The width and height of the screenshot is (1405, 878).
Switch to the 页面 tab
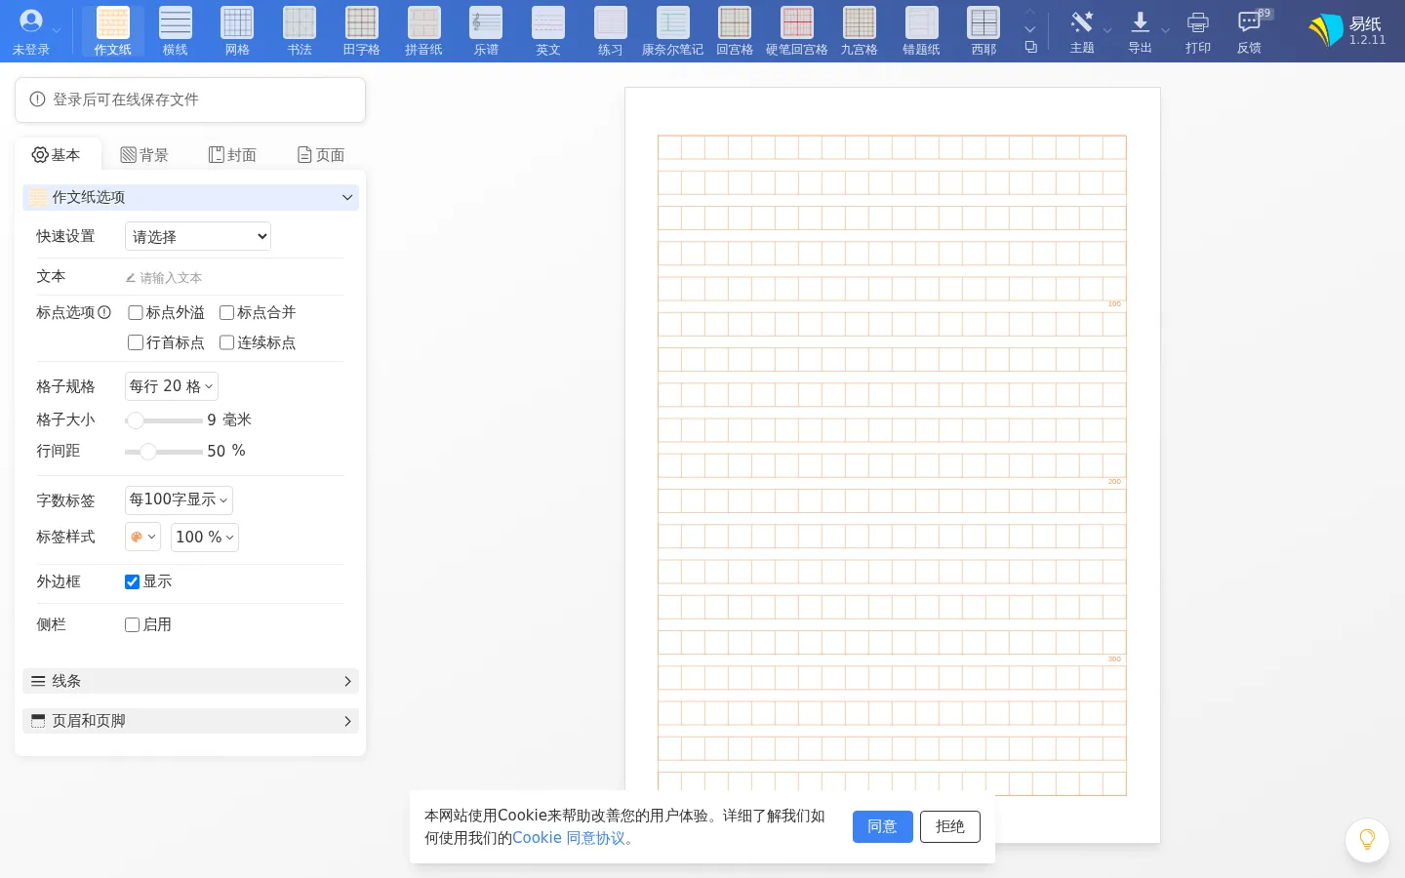[321, 155]
